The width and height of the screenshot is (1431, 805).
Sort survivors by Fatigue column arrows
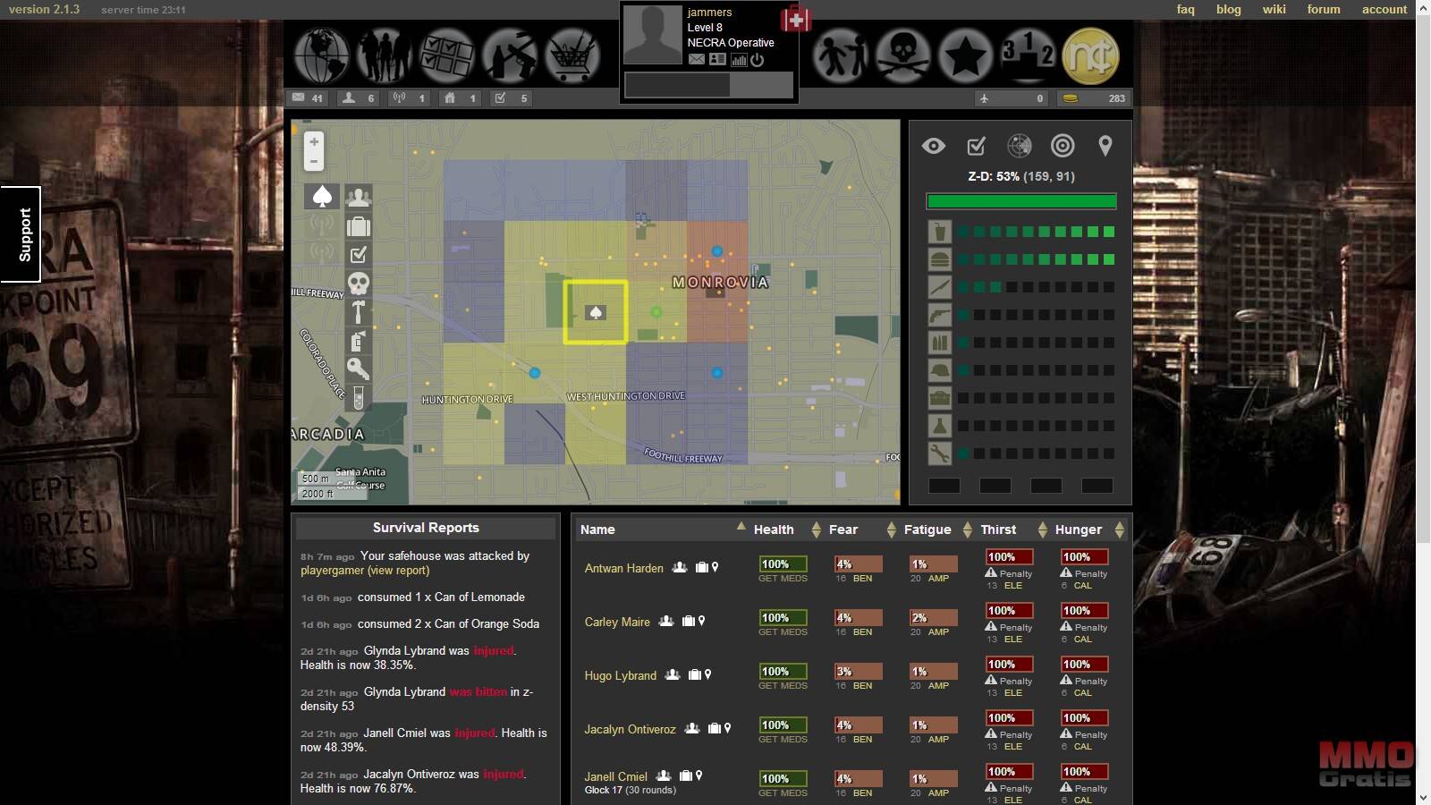click(967, 530)
